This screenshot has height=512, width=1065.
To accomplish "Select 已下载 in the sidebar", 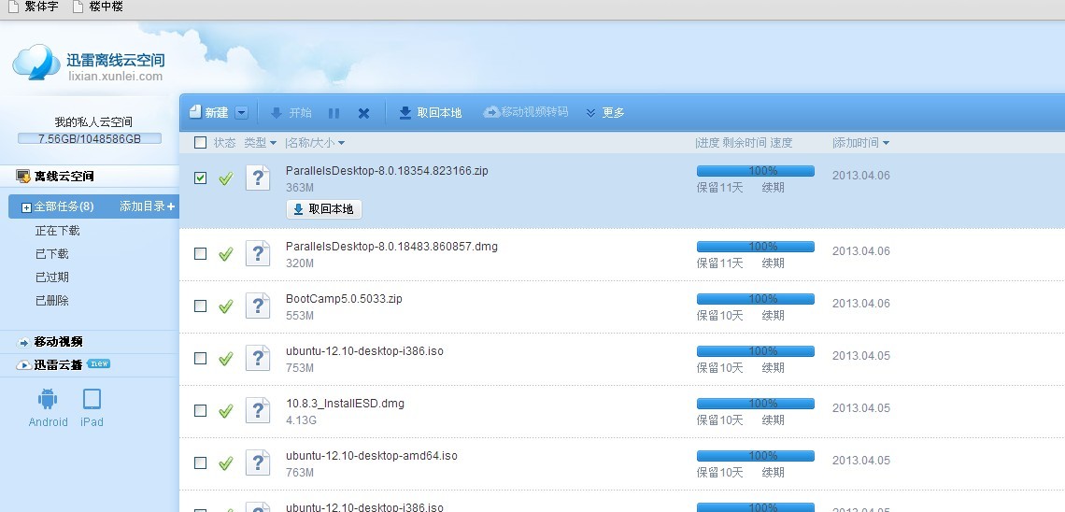I will (52, 254).
